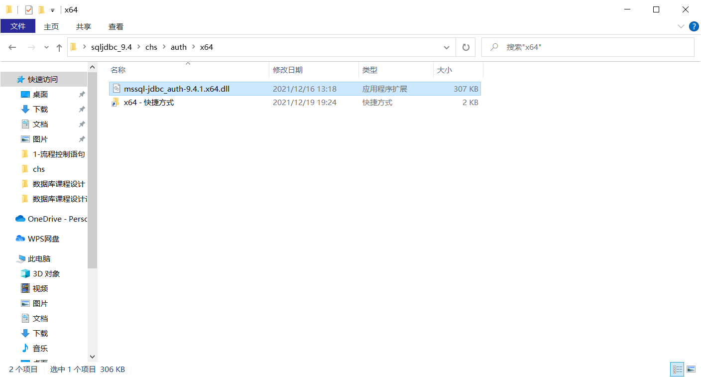Screen dimensions: 701x377
Task: Switch to large icons view in status bar
Action: click(x=691, y=369)
